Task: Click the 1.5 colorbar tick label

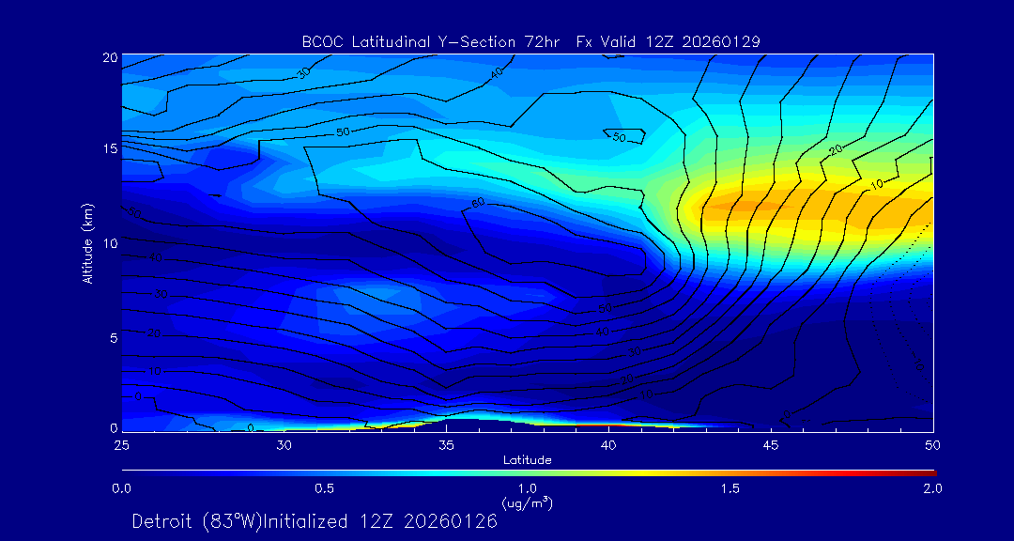Action: tap(730, 488)
